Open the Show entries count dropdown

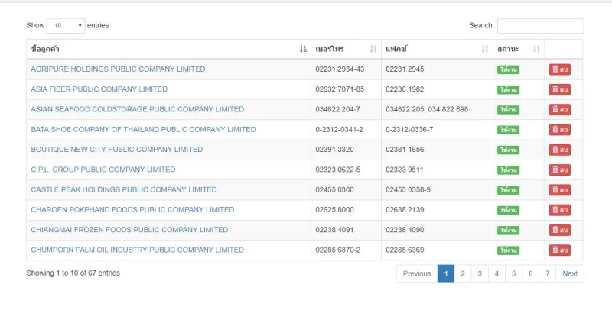[66, 26]
